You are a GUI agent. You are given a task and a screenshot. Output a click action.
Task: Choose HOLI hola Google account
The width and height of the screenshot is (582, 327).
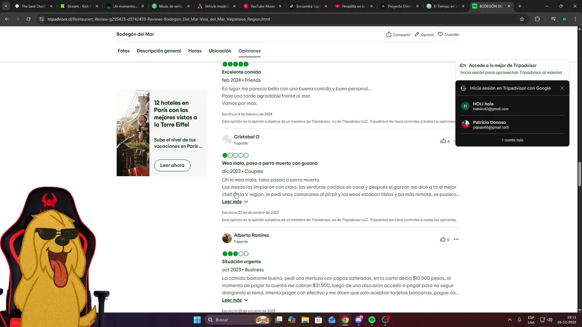pyautogui.click(x=512, y=106)
